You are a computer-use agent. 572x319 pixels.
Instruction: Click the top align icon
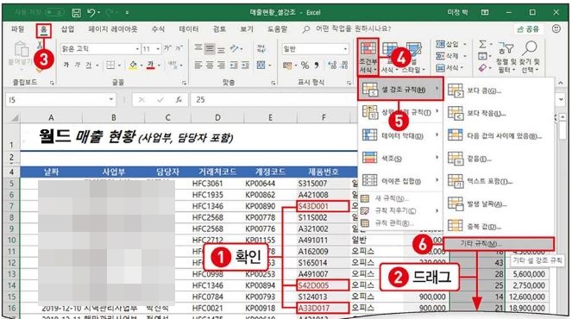point(198,47)
